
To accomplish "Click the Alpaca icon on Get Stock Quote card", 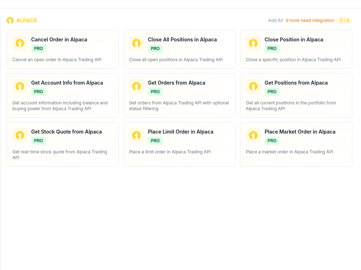I will [x=20, y=135].
